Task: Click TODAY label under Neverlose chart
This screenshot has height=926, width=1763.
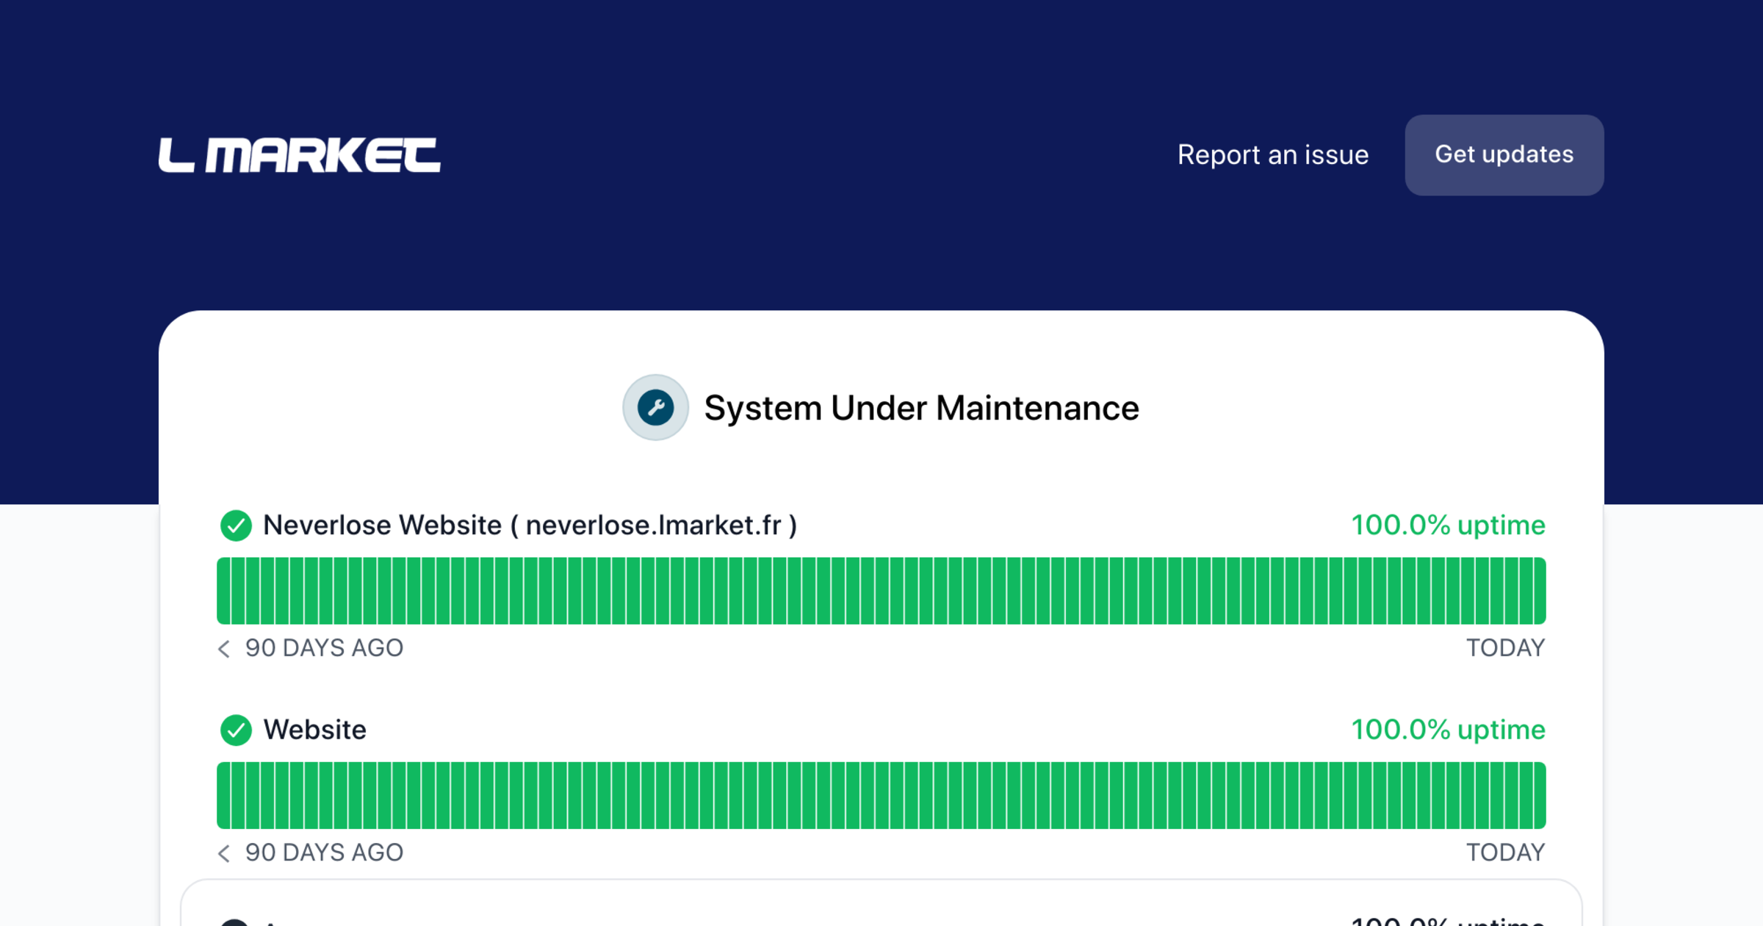Action: 1505,648
